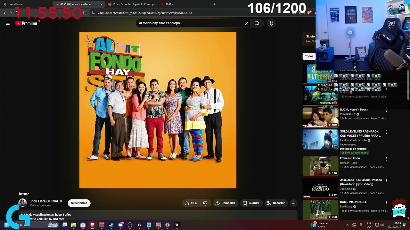Open notifications bell in system tray
The image size is (410, 230).
404,225
